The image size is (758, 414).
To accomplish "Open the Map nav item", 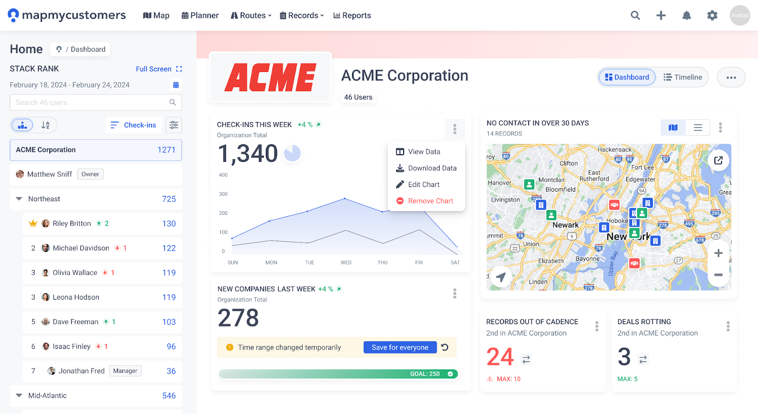I will click(x=156, y=16).
